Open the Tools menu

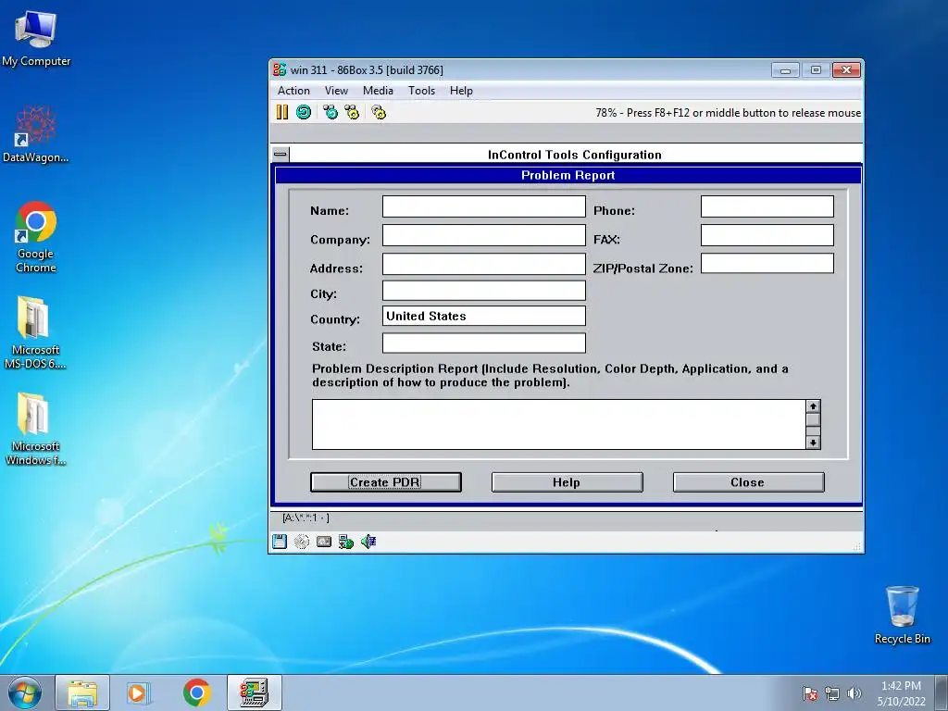421,90
